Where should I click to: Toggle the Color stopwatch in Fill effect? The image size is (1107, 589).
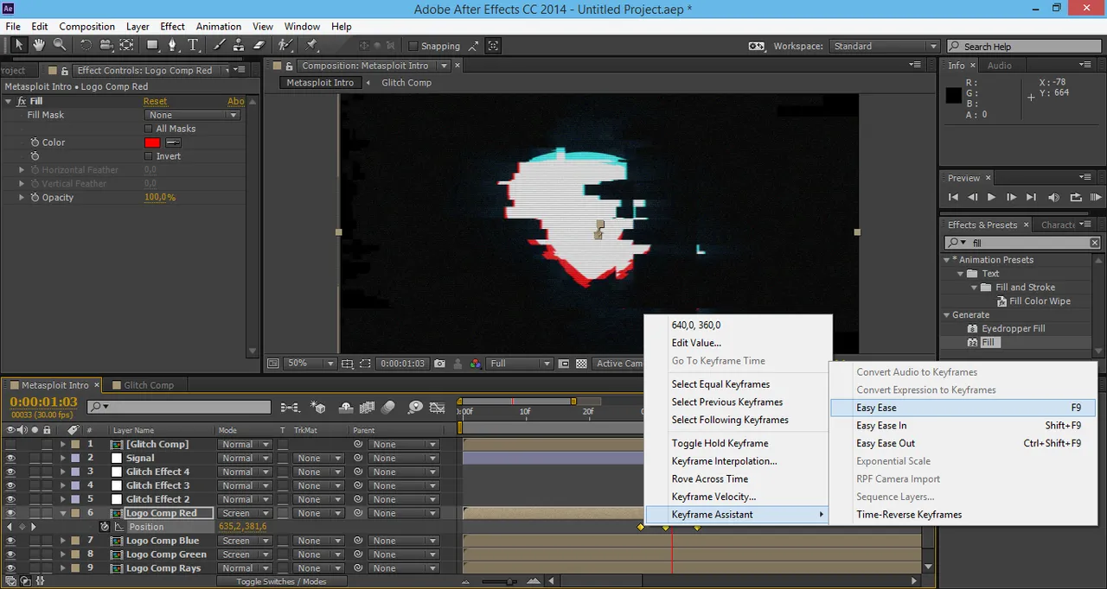pyautogui.click(x=35, y=142)
